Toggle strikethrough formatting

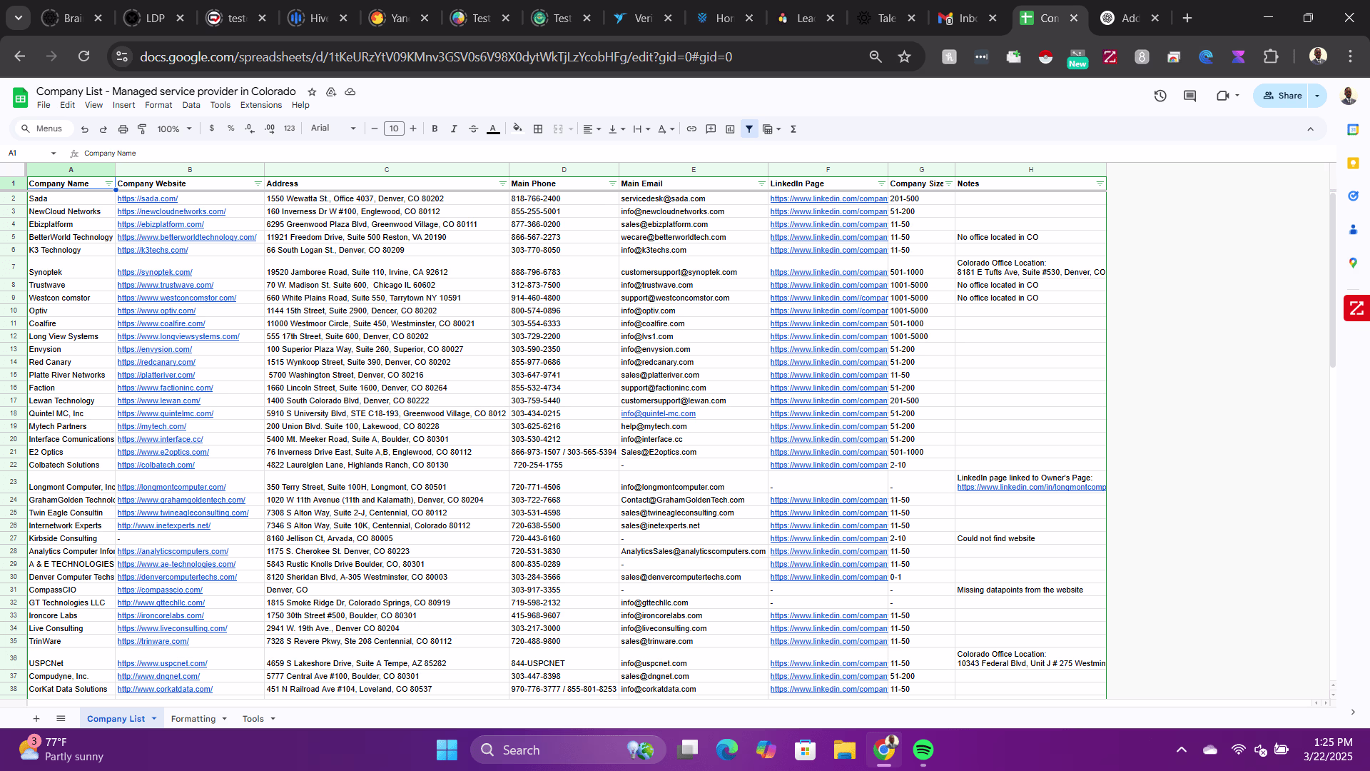click(473, 129)
